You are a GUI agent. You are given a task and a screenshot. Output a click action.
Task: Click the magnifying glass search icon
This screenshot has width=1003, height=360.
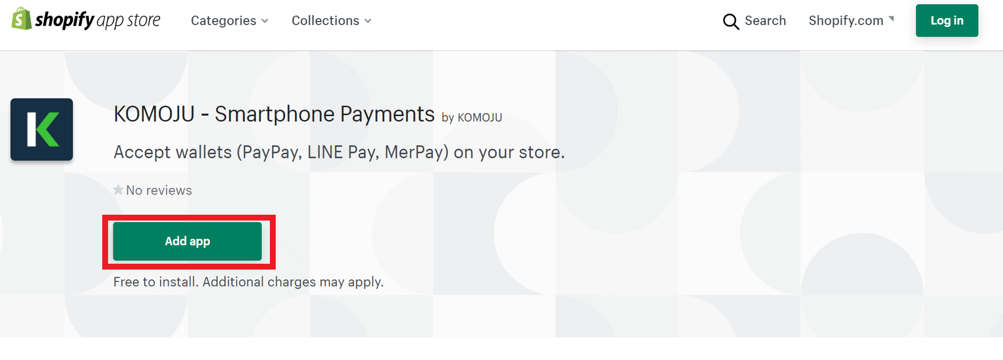coord(730,22)
